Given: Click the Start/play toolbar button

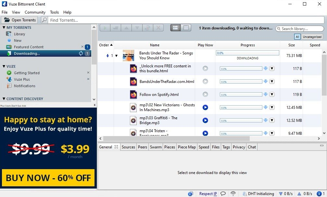Looking at the screenshot, I should (105, 28).
